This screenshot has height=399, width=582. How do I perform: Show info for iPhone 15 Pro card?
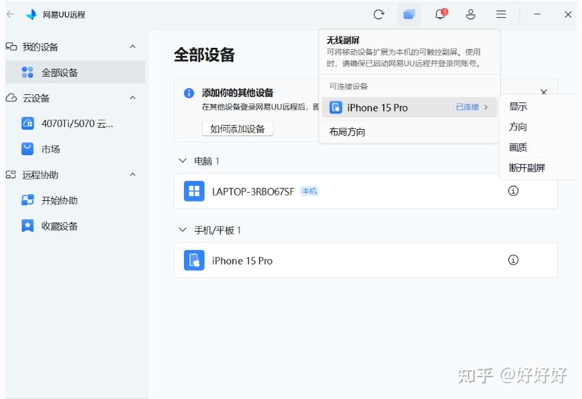click(x=513, y=260)
